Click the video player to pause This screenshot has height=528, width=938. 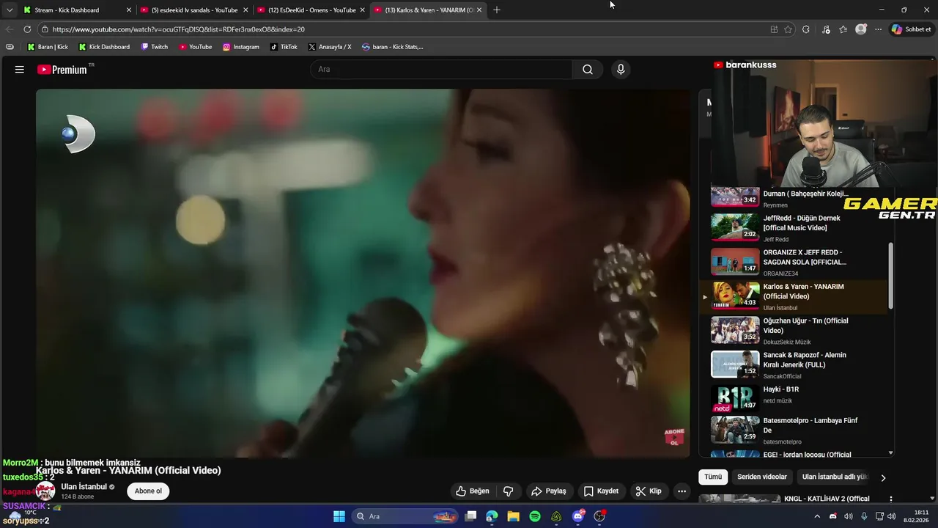click(x=363, y=274)
